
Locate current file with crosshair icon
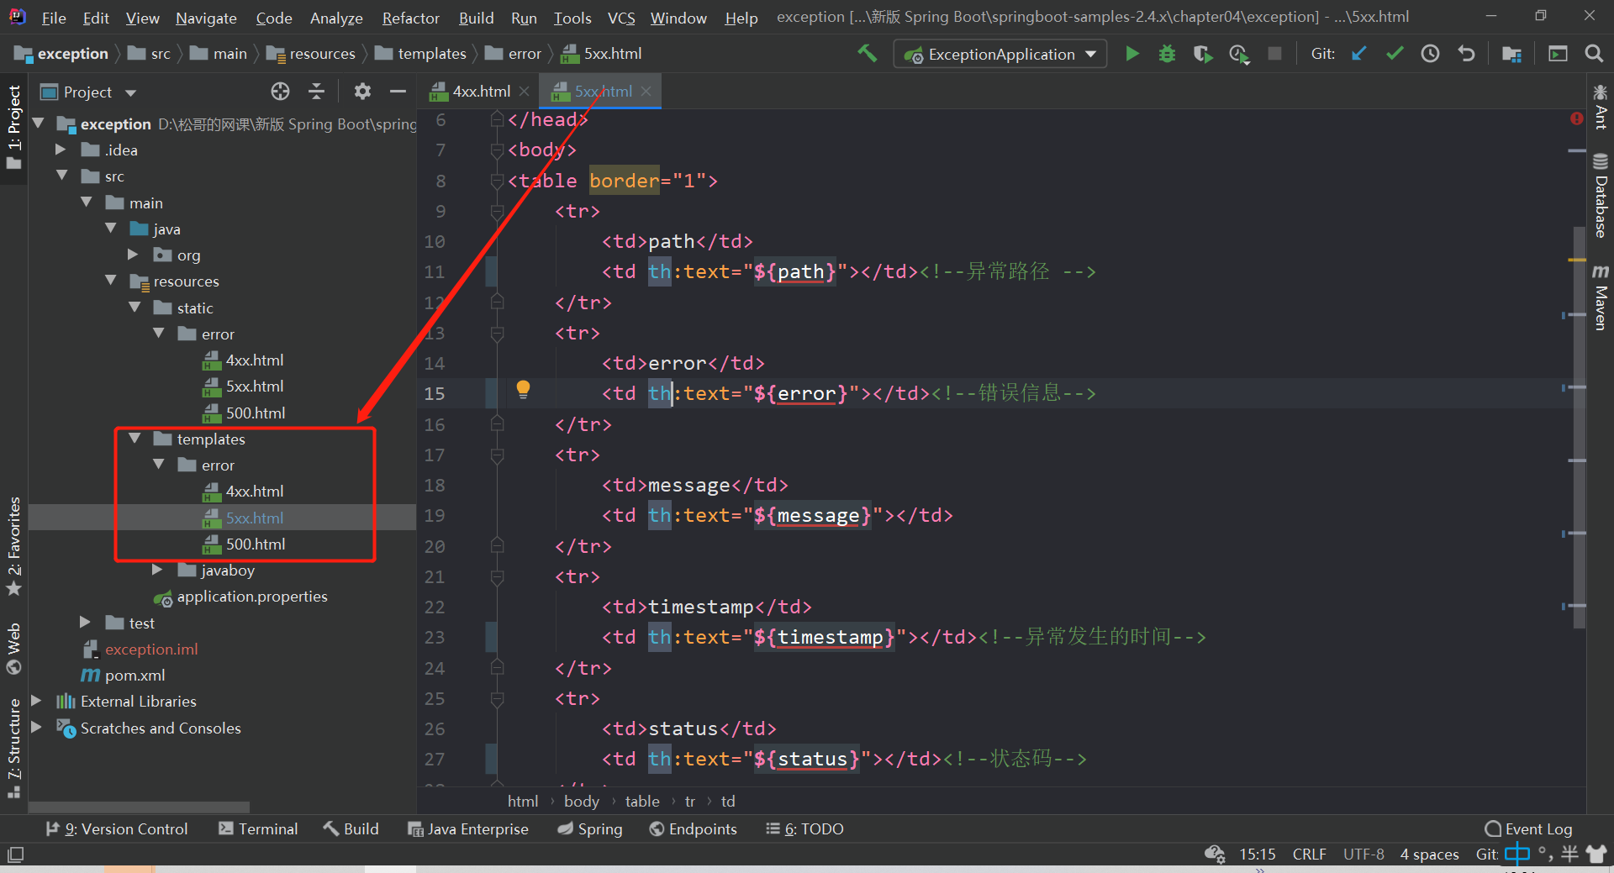280,92
